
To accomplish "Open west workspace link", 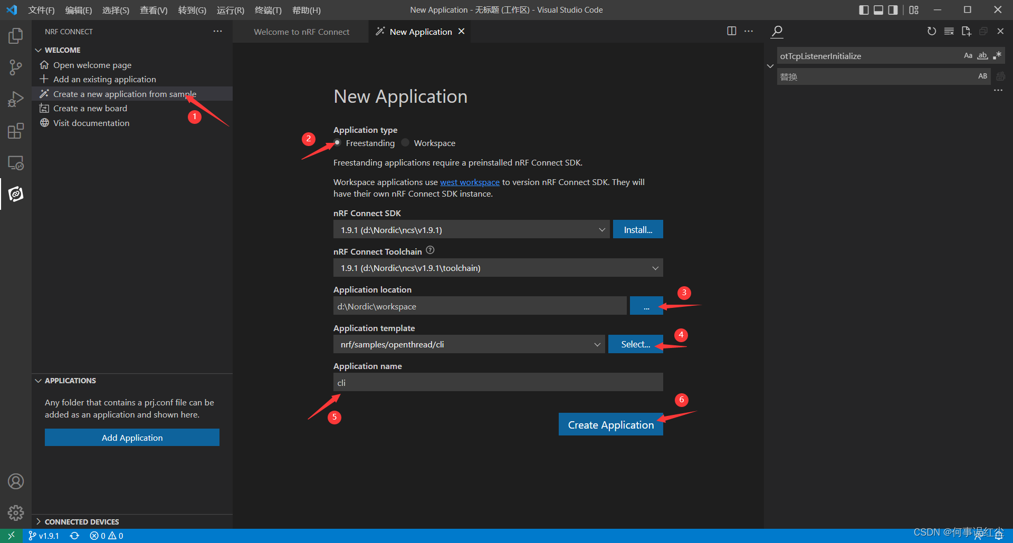I will pyautogui.click(x=470, y=182).
